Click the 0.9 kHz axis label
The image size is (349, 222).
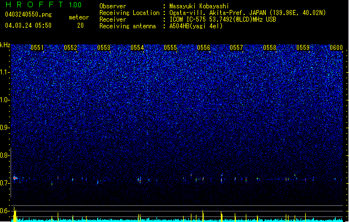(x=4, y=128)
